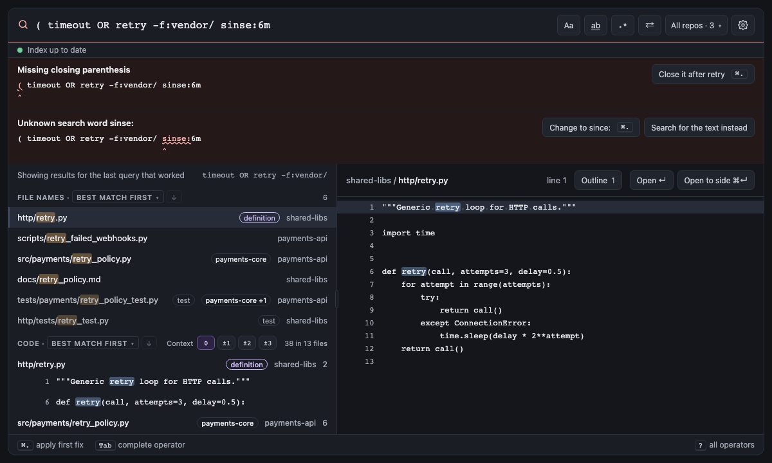Screen dimensions: 772x463
Task: Set context lines to ±3
Action: (x=268, y=343)
